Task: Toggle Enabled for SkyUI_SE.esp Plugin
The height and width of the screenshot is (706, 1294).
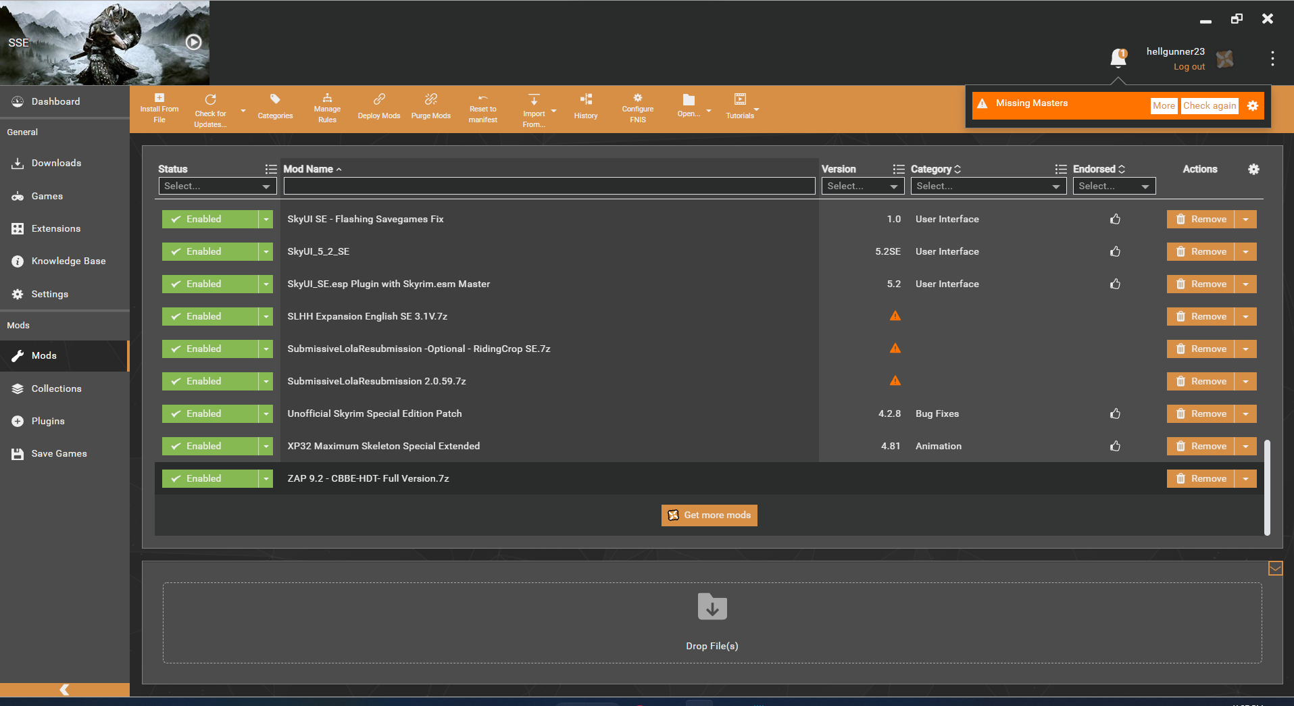Action: (x=210, y=284)
